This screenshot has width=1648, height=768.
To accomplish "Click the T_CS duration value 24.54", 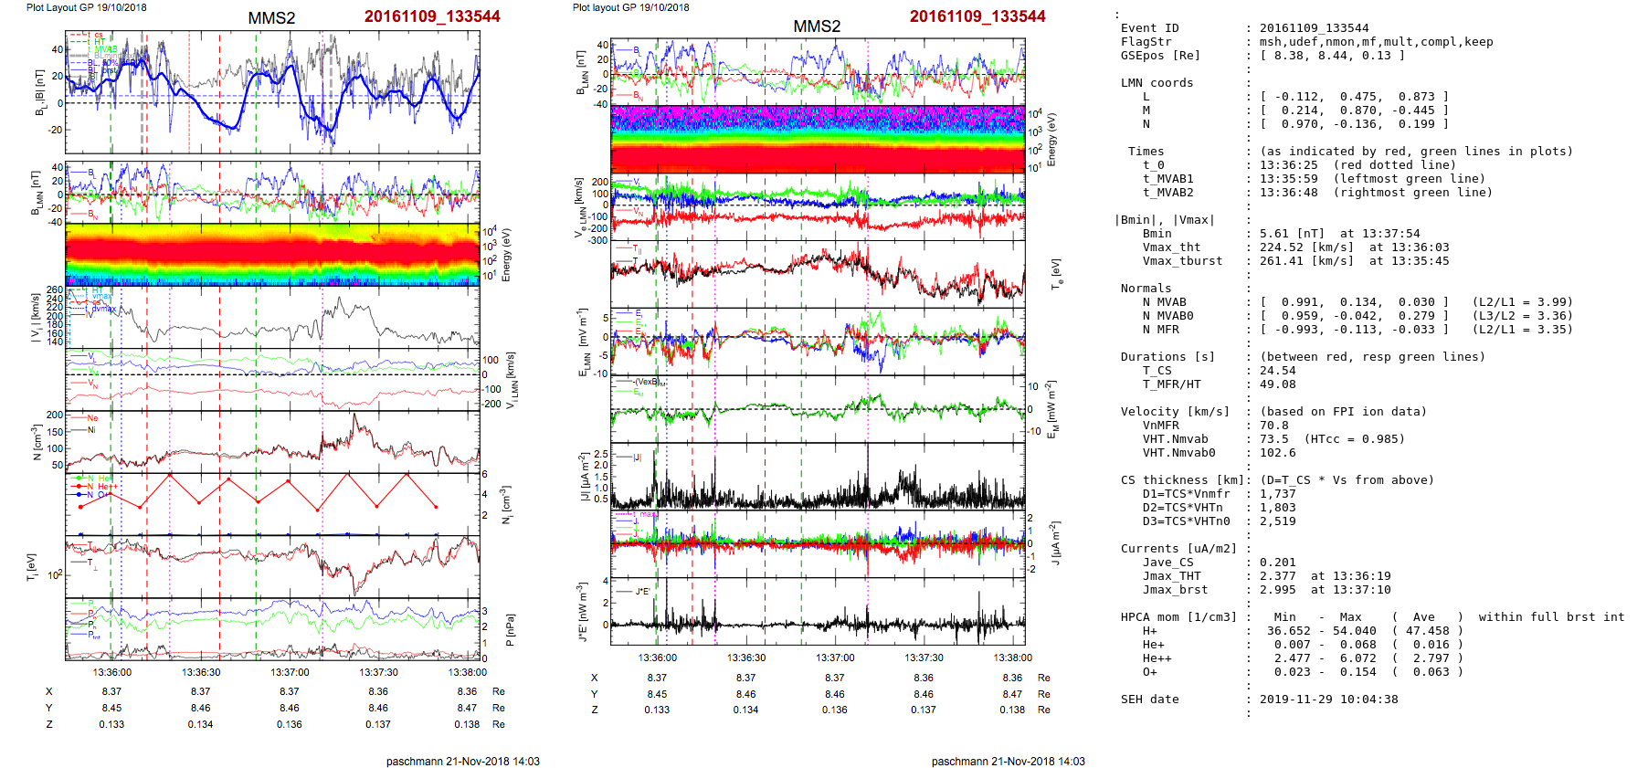I will coord(1277,371).
